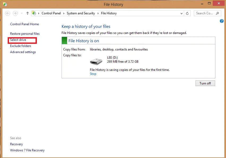Maximize the File History window
This screenshot has width=226, height=158.
(209, 3)
